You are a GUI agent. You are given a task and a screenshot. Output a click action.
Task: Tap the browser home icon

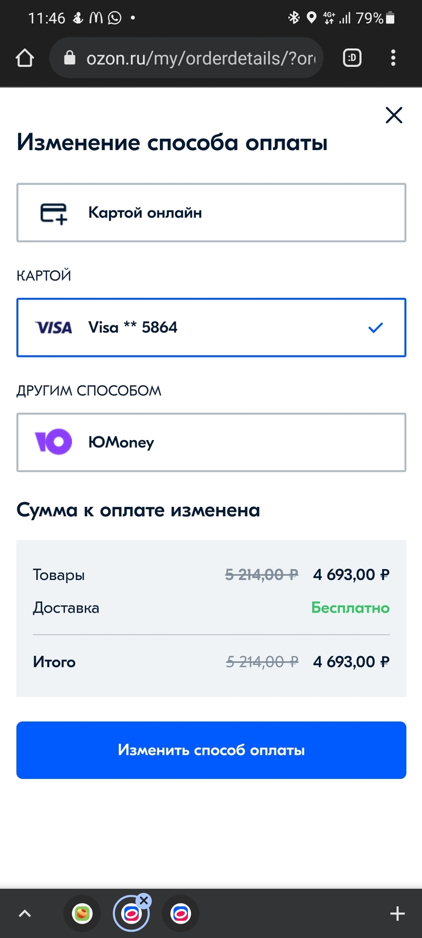(x=25, y=58)
